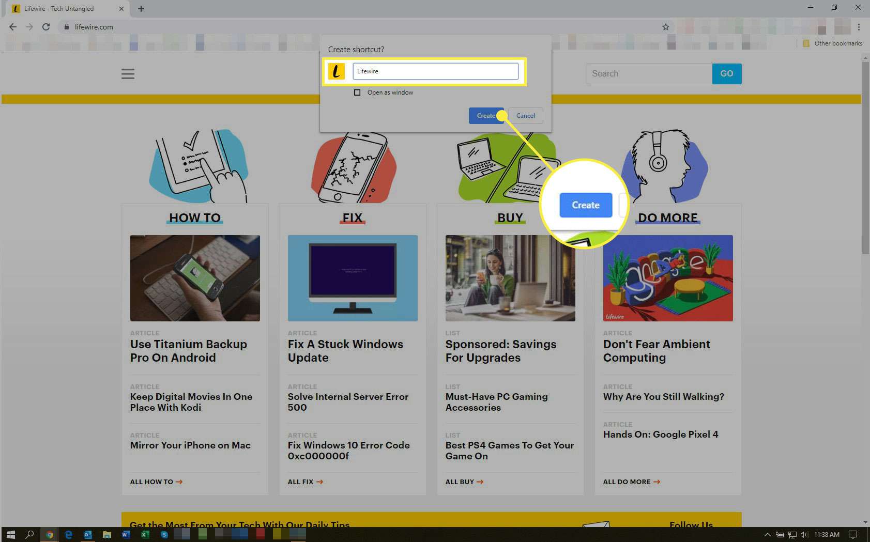This screenshot has width=870, height=542.
Task: Open the Windows Start menu
Action: [x=10, y=535]
